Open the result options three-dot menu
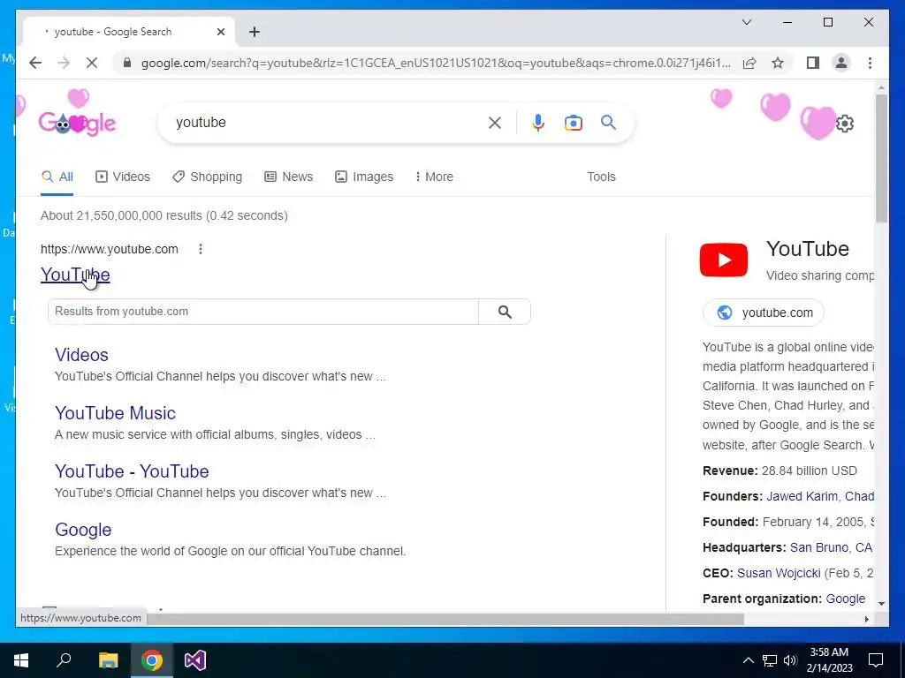The height and width of the screenshot is (678, 905). (x=201, y=249)
